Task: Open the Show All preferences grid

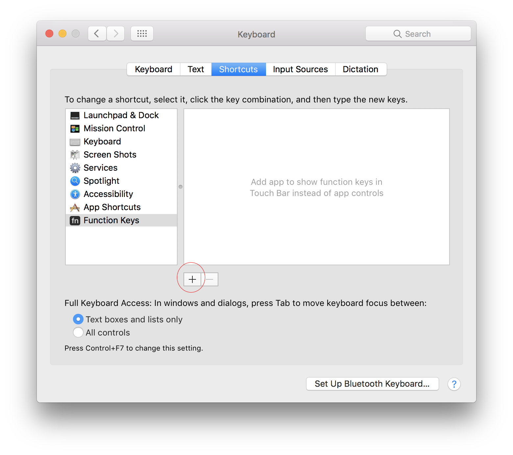Action: tap(142, 33)
